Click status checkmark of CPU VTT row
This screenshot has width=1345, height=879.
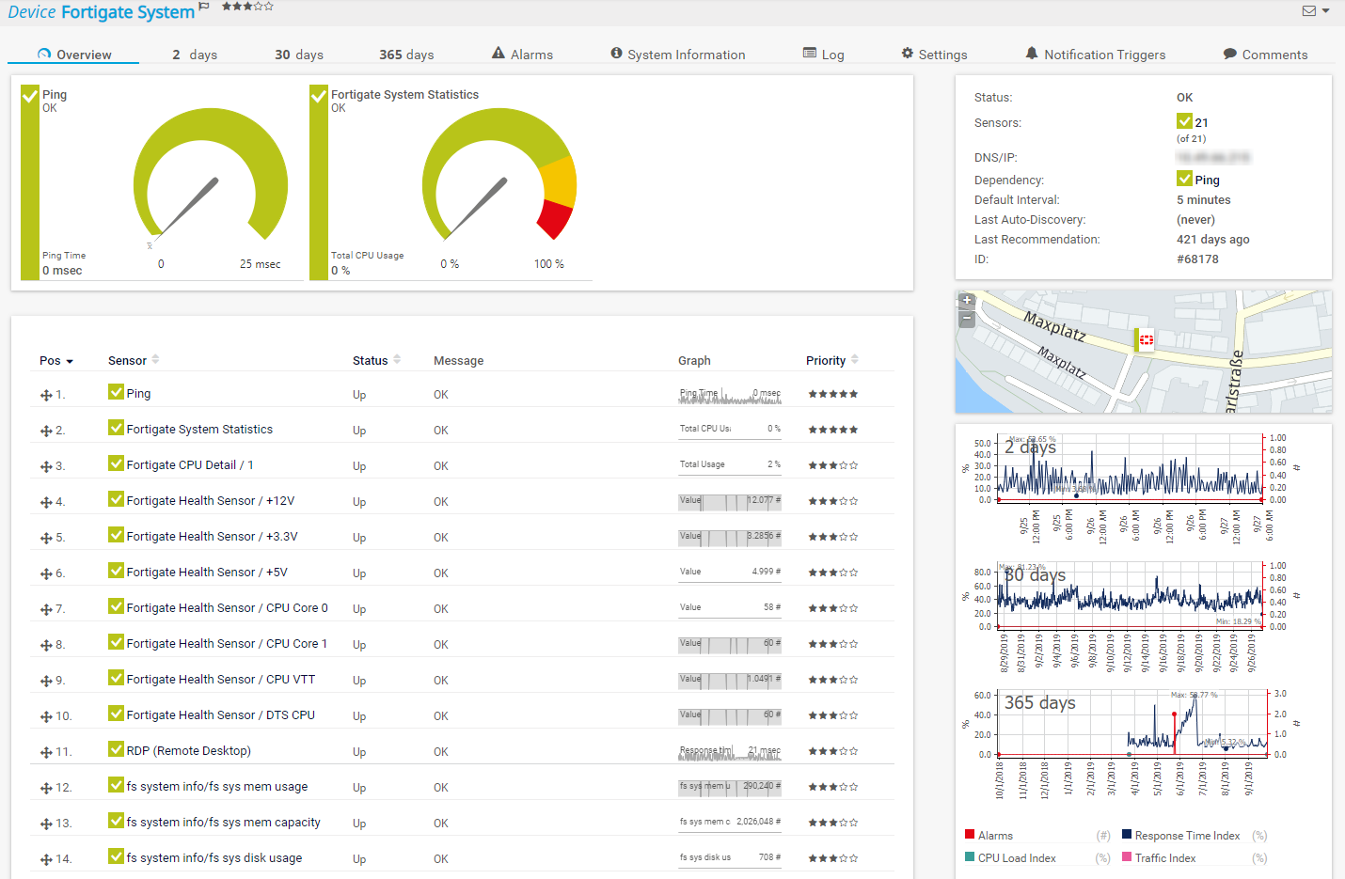116,678
